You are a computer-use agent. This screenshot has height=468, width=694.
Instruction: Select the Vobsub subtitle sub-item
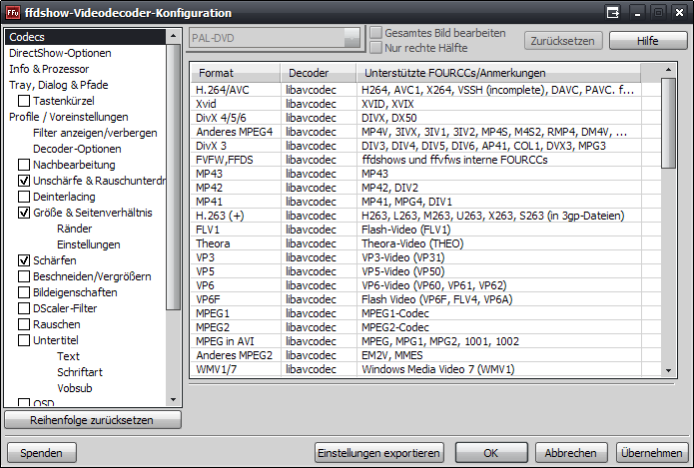point(75,388)
